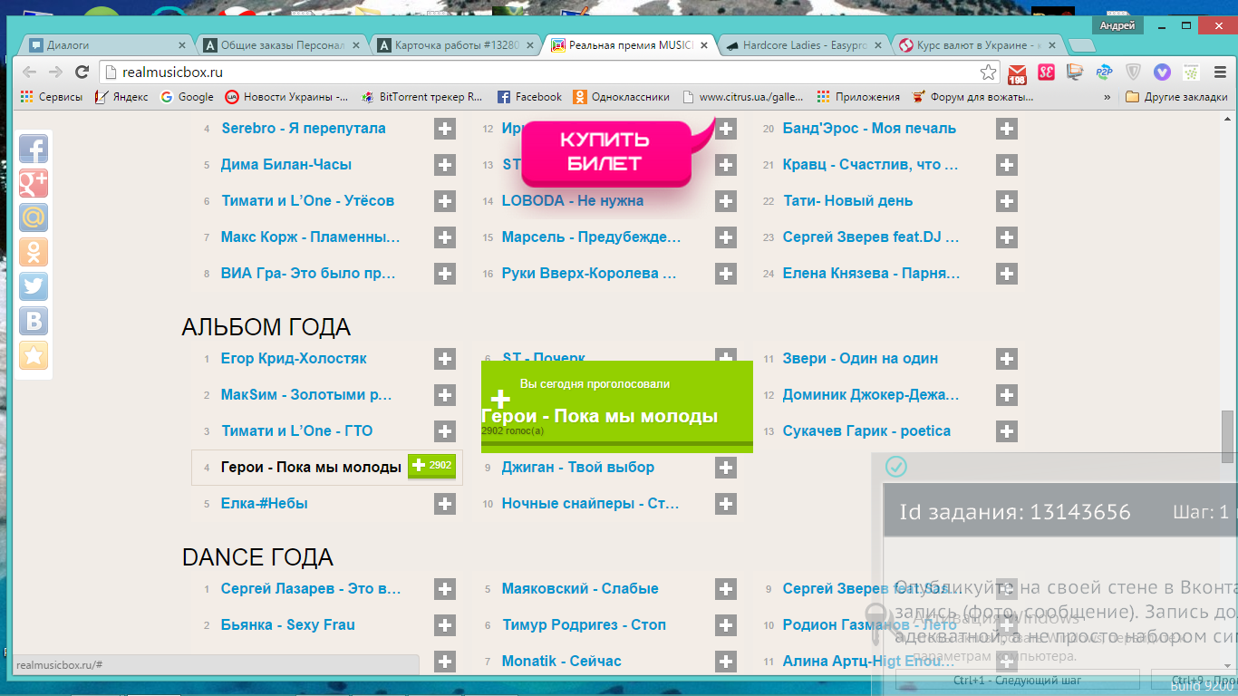The image size is (1238, 696).
Task: Open Новости Украины bookmark
Action: pos(287,97)
